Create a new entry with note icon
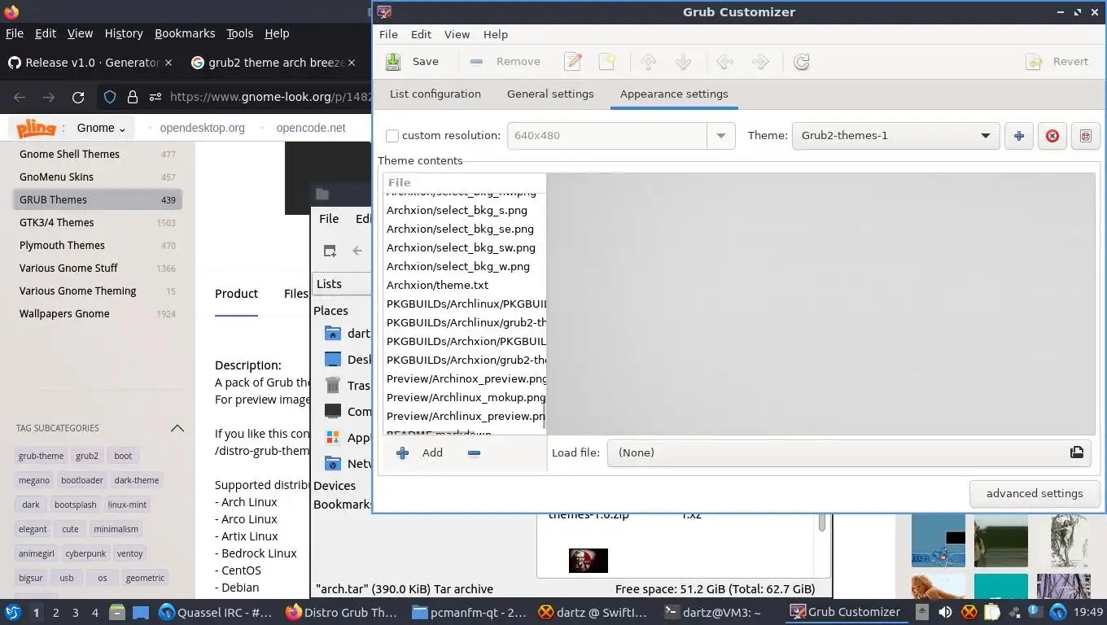This screenshot has height=625, width=1107. coord(607,62)
